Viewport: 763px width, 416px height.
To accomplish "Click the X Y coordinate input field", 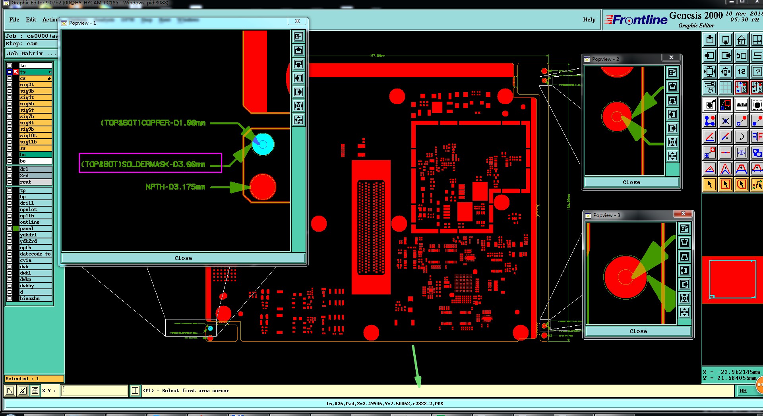I will (95, 391).
